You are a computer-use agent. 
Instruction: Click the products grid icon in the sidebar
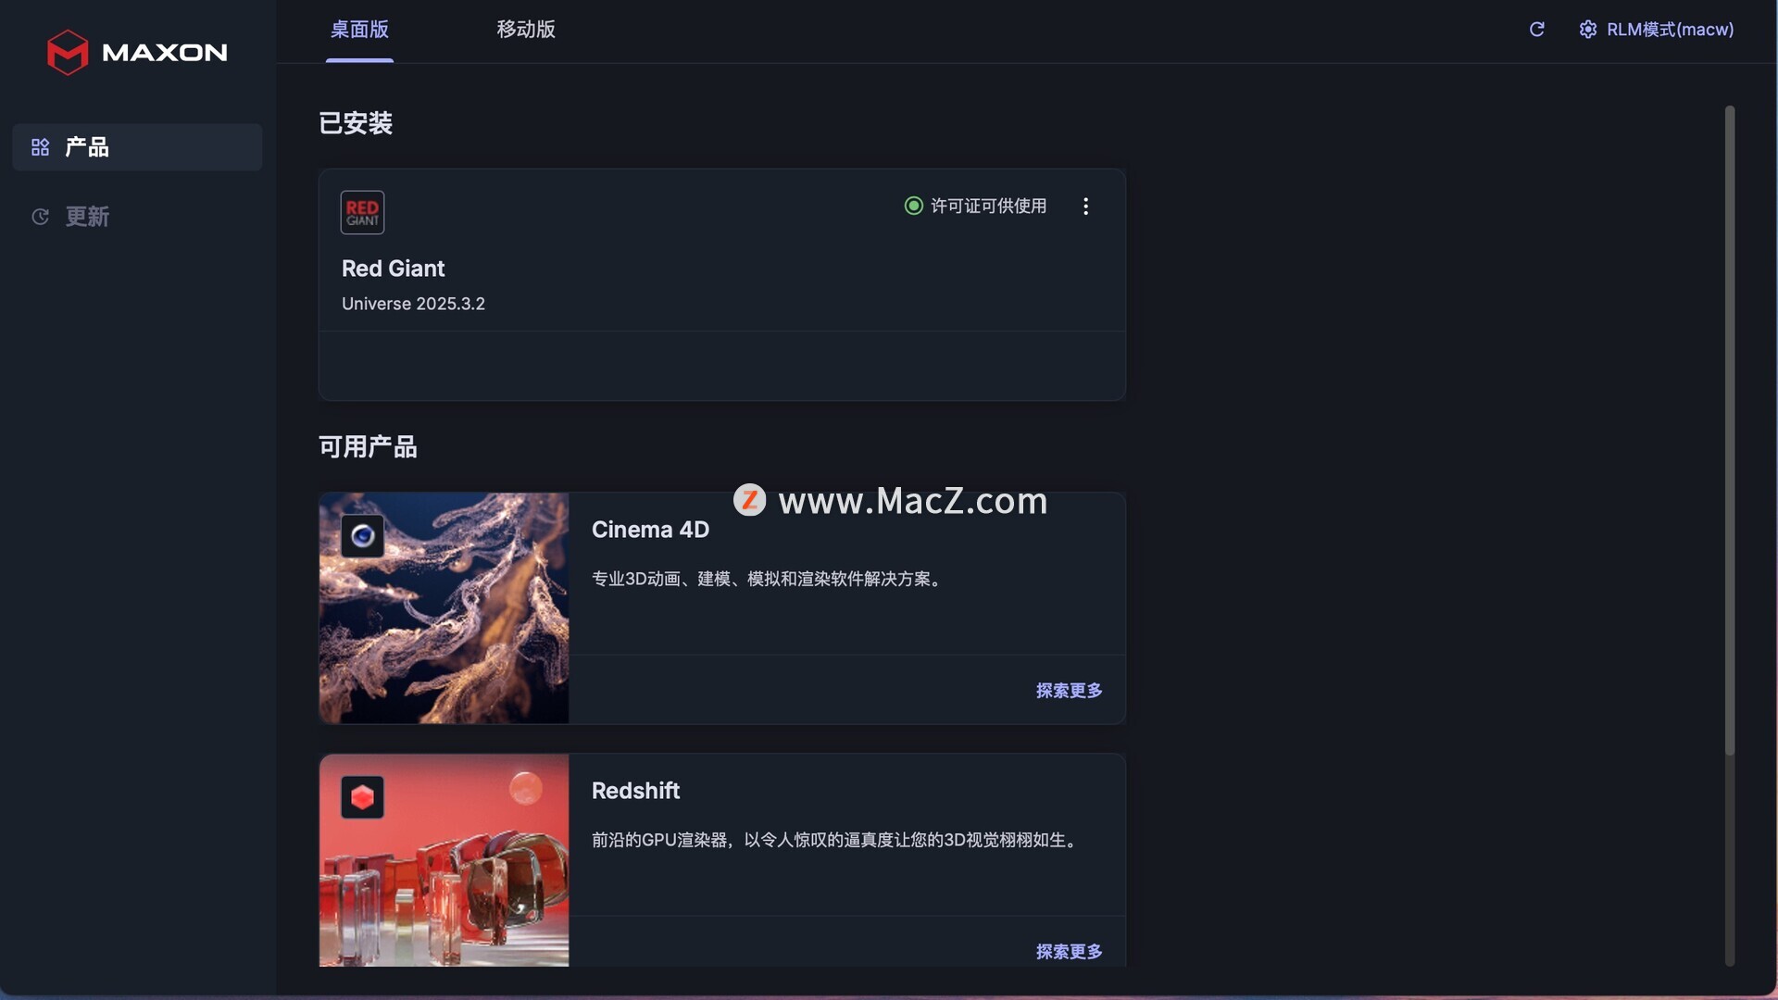pos(40,147)
